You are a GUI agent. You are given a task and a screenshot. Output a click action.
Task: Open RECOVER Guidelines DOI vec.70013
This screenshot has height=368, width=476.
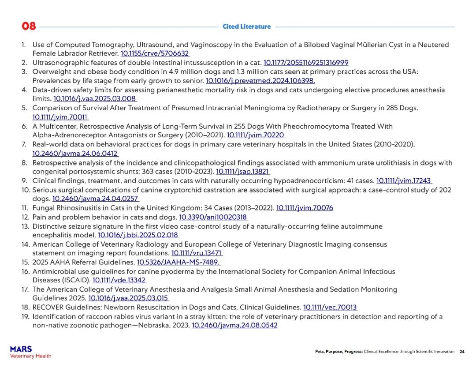[x=330, y=308]
